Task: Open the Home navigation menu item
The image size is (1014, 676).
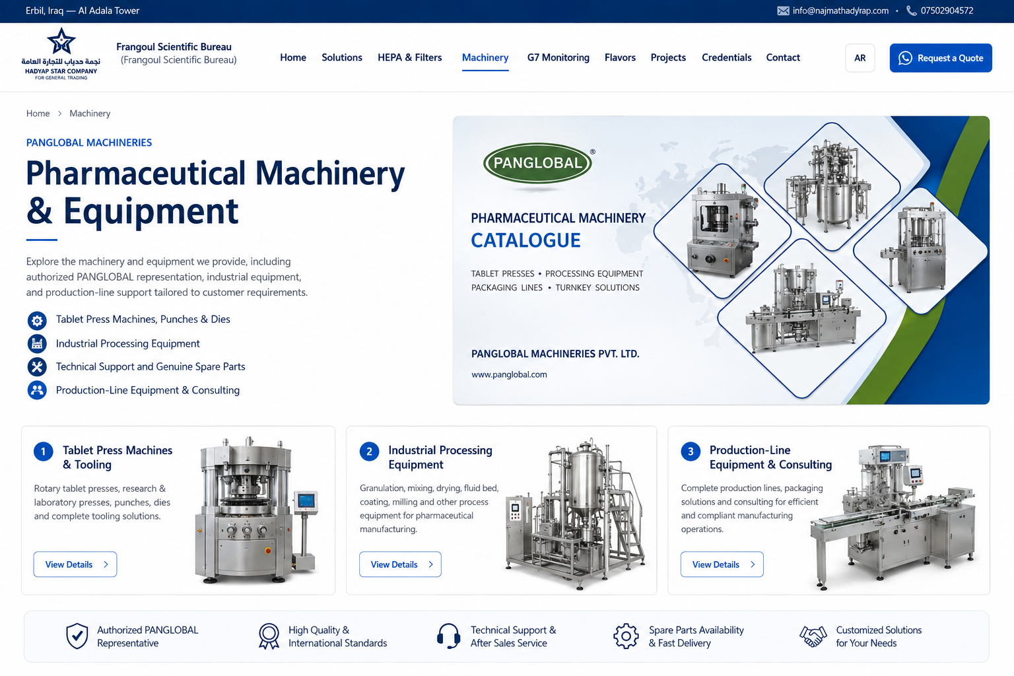Action: pyautogui.click(x=293, y=57)
